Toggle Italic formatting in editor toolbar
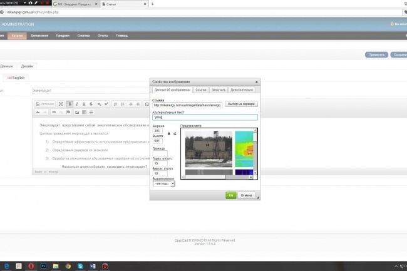The image size is (407, 271). (x=77, y=104)
